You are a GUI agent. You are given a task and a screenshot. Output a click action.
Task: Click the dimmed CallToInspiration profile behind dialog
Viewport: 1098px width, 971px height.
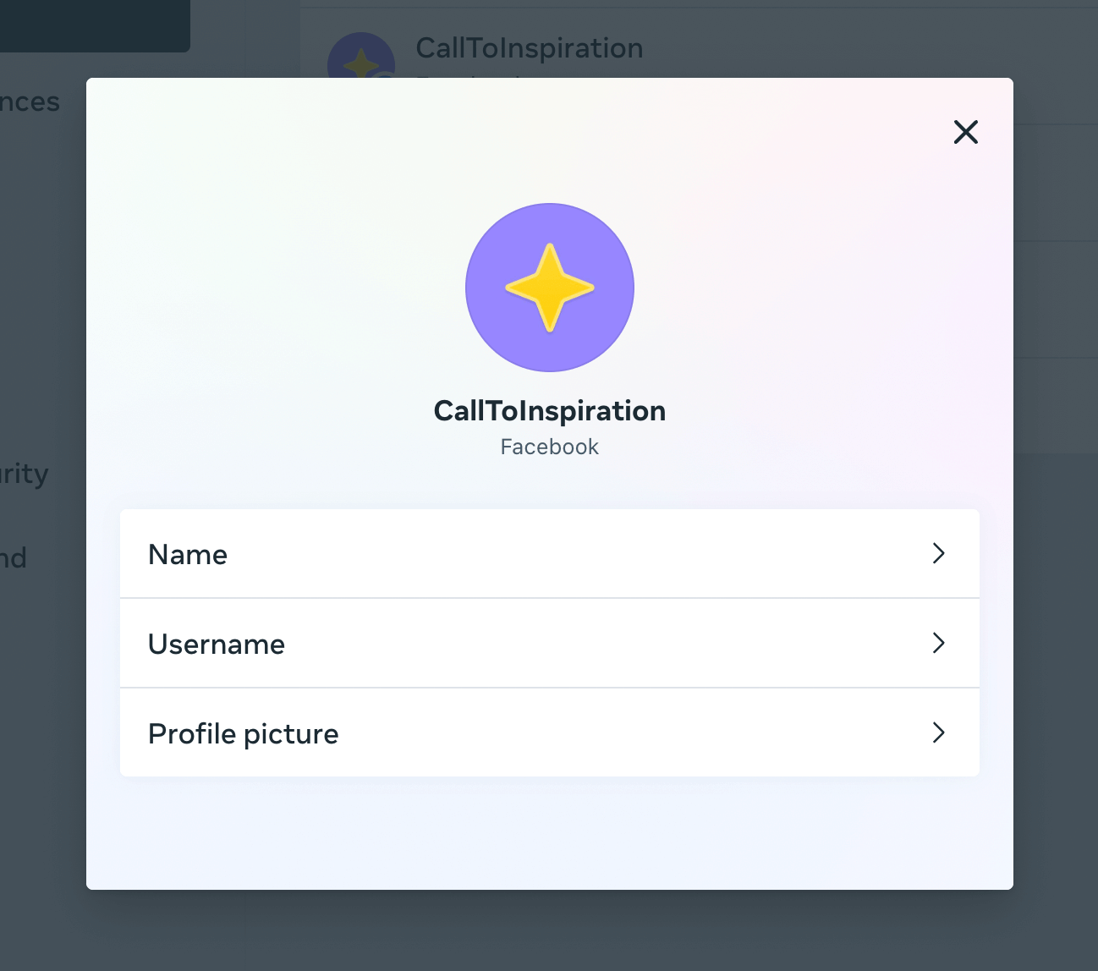530,48
